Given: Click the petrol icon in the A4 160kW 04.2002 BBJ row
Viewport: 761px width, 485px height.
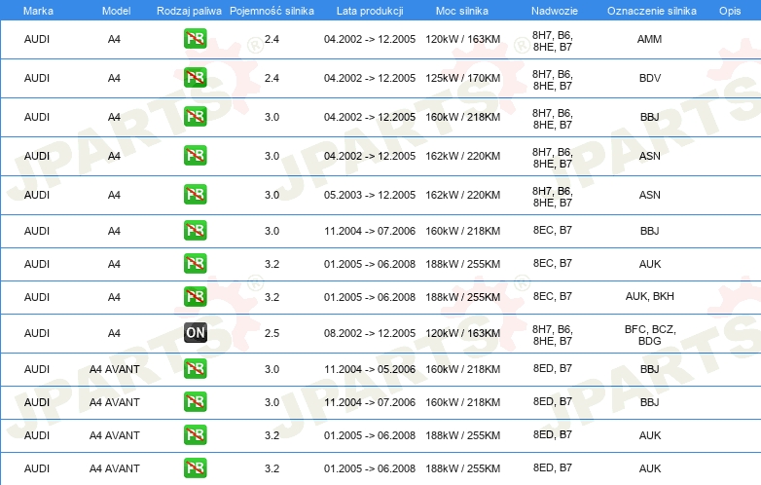Looking at the screenshot, I should 195,117.
